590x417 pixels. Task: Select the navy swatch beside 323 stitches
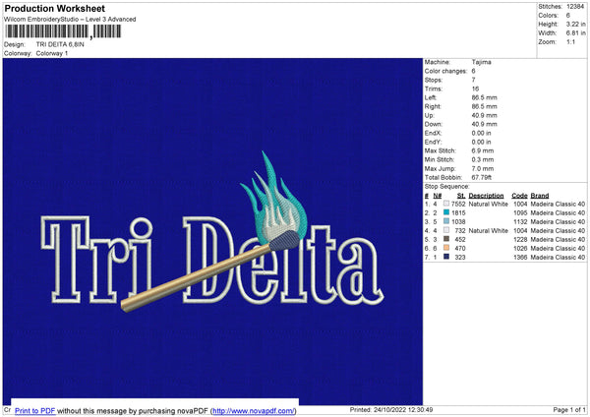pos(446,257)
